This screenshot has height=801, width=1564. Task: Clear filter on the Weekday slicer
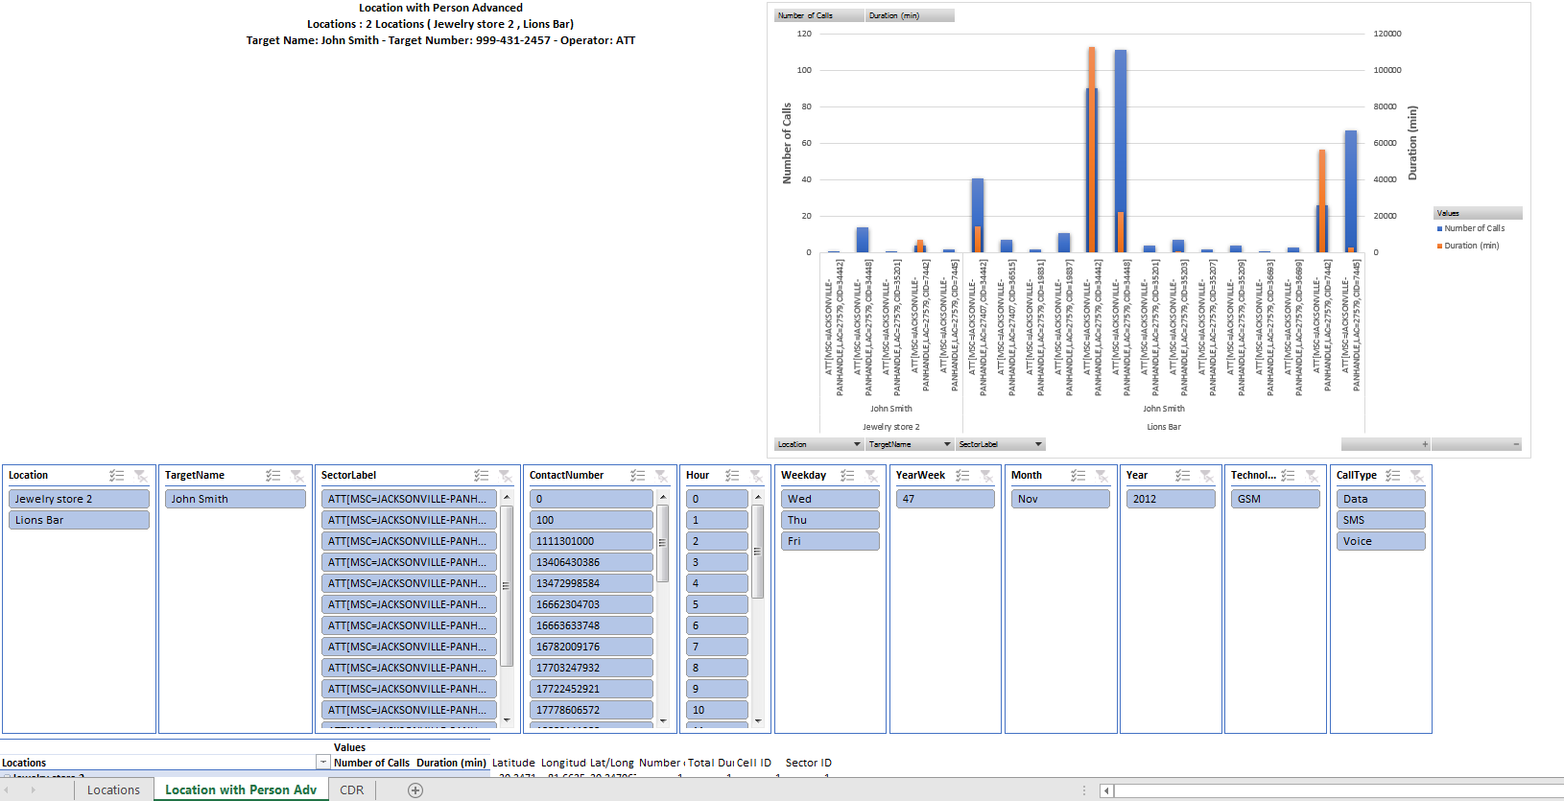point(871,476)
